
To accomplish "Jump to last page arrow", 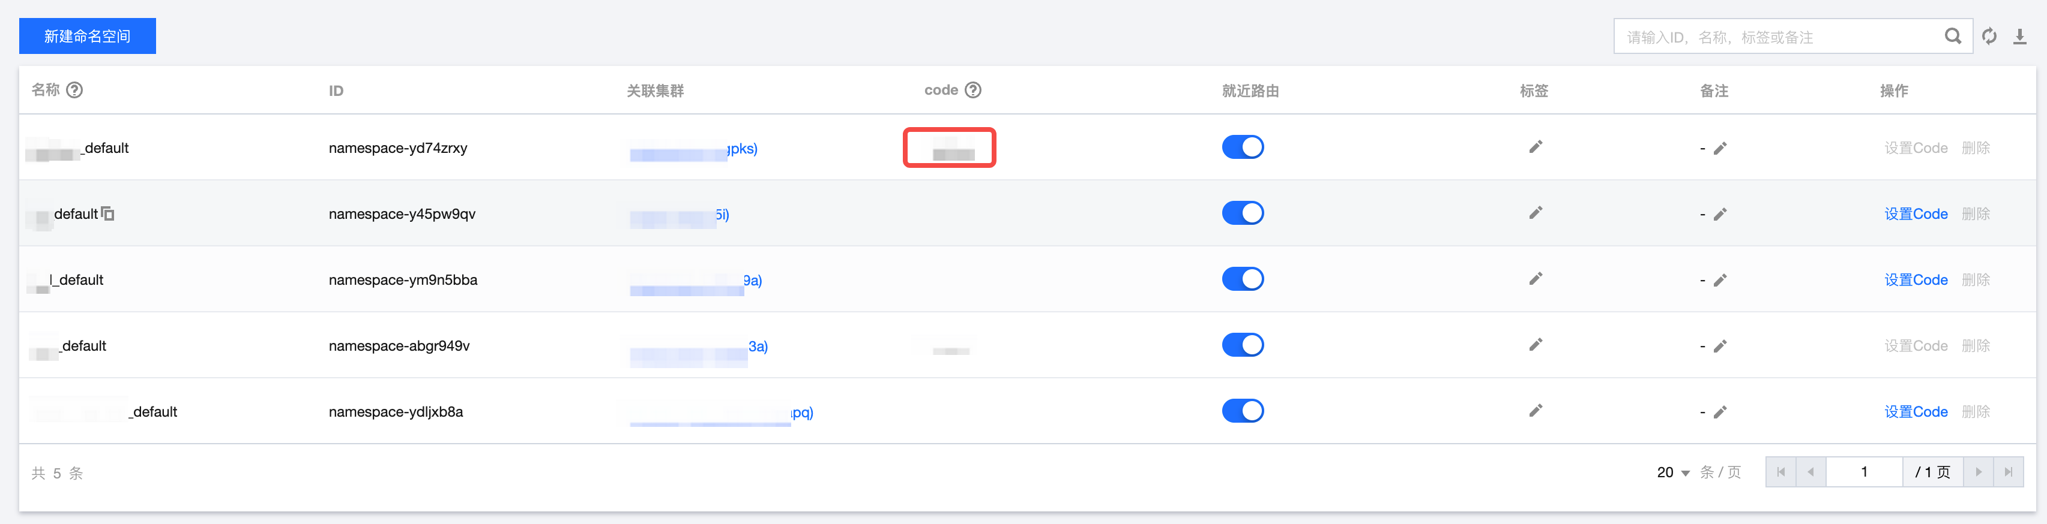I will tap(2008, 472).
